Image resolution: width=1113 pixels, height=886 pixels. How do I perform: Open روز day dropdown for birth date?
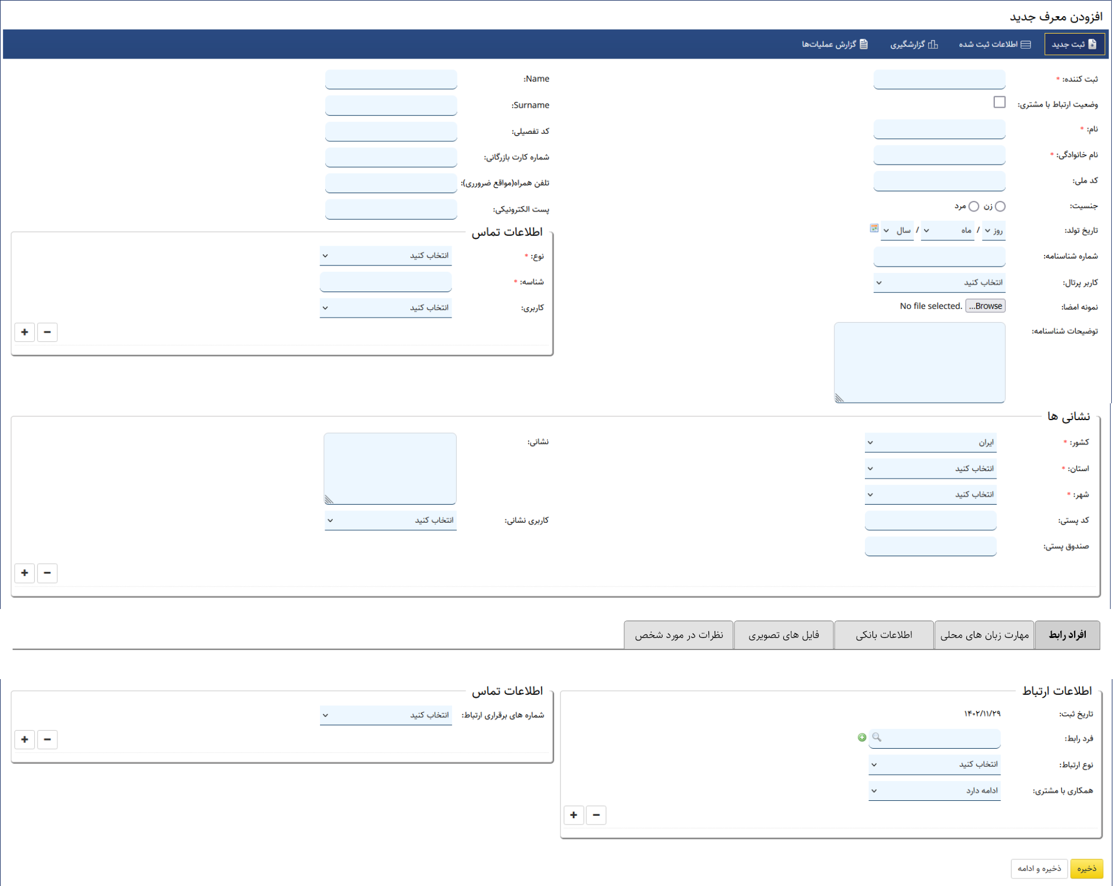[994, 231]
